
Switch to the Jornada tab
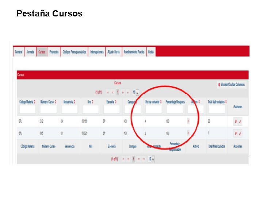pos(30,52)
